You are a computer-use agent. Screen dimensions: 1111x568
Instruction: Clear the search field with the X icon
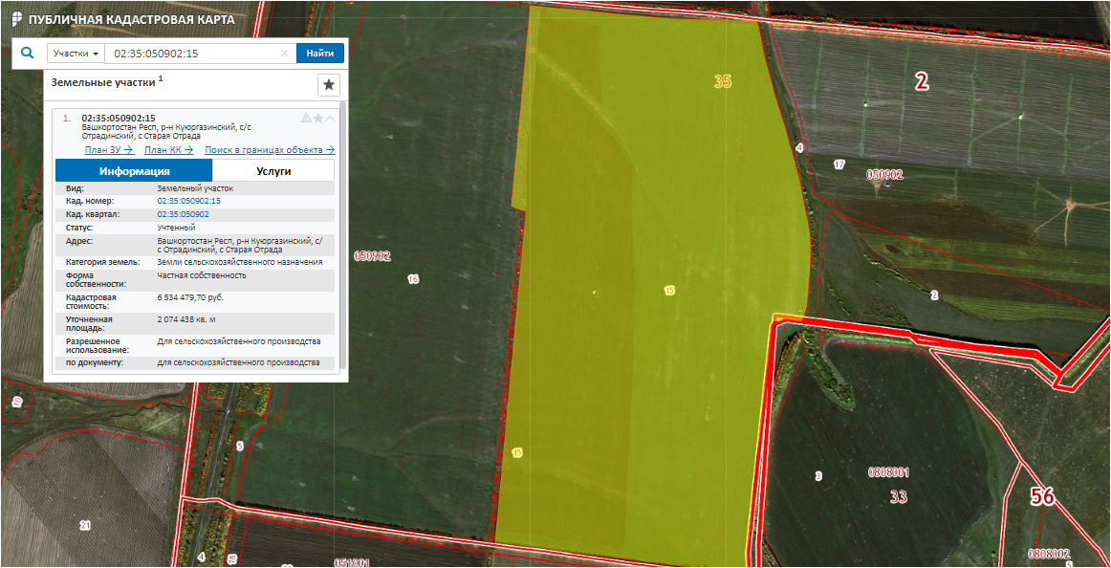point(284,54)
